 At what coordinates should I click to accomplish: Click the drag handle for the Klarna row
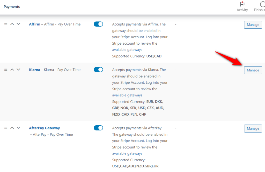pos(6,70)
